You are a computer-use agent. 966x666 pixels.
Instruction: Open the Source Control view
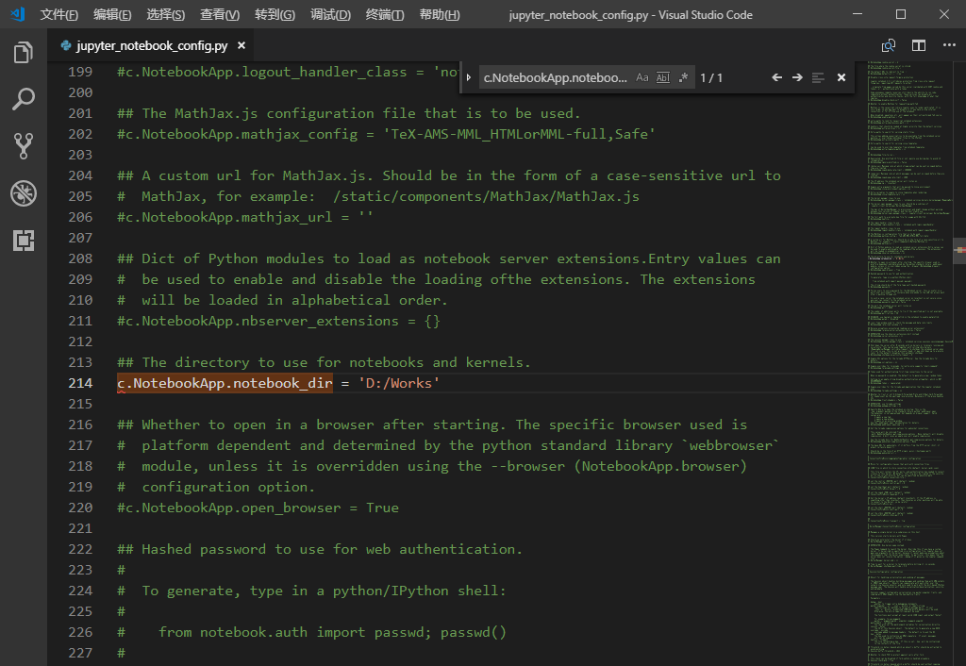click(x=24, y=146)
